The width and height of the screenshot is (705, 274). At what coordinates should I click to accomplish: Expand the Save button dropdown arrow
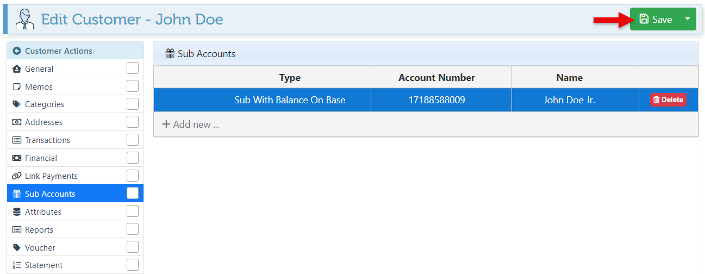click(x=688, y=19)
